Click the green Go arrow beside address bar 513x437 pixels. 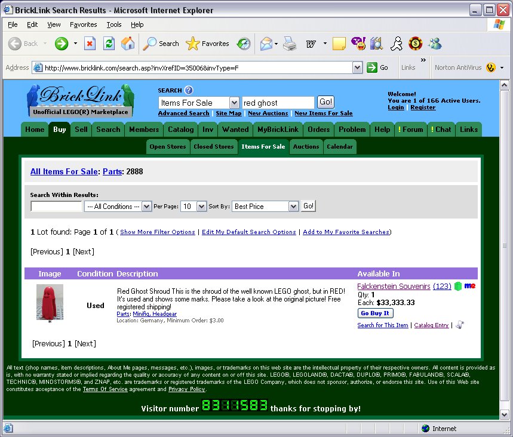pos(372,67)
